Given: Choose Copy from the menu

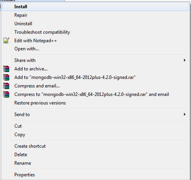Looking at the screenshot, I should coord(95,135).
